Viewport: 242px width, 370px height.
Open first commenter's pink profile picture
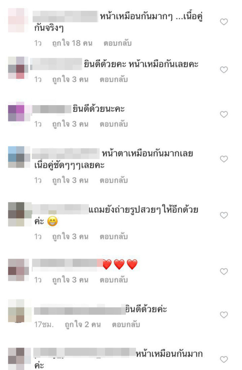point(16,20)
